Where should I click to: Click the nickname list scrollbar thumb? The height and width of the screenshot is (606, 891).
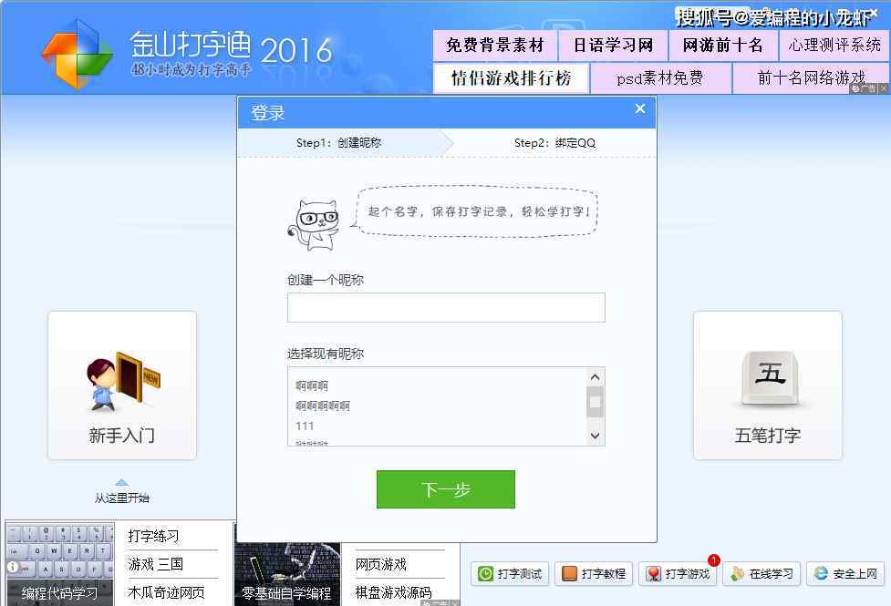tap(595, 402)
